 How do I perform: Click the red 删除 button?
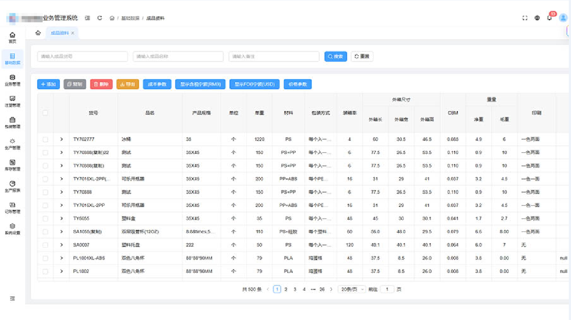[x=101, y=84]
